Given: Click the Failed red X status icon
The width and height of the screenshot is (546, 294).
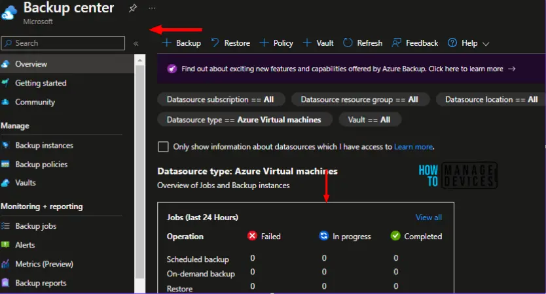Looking at the screenshot, I should coord(252,236).
